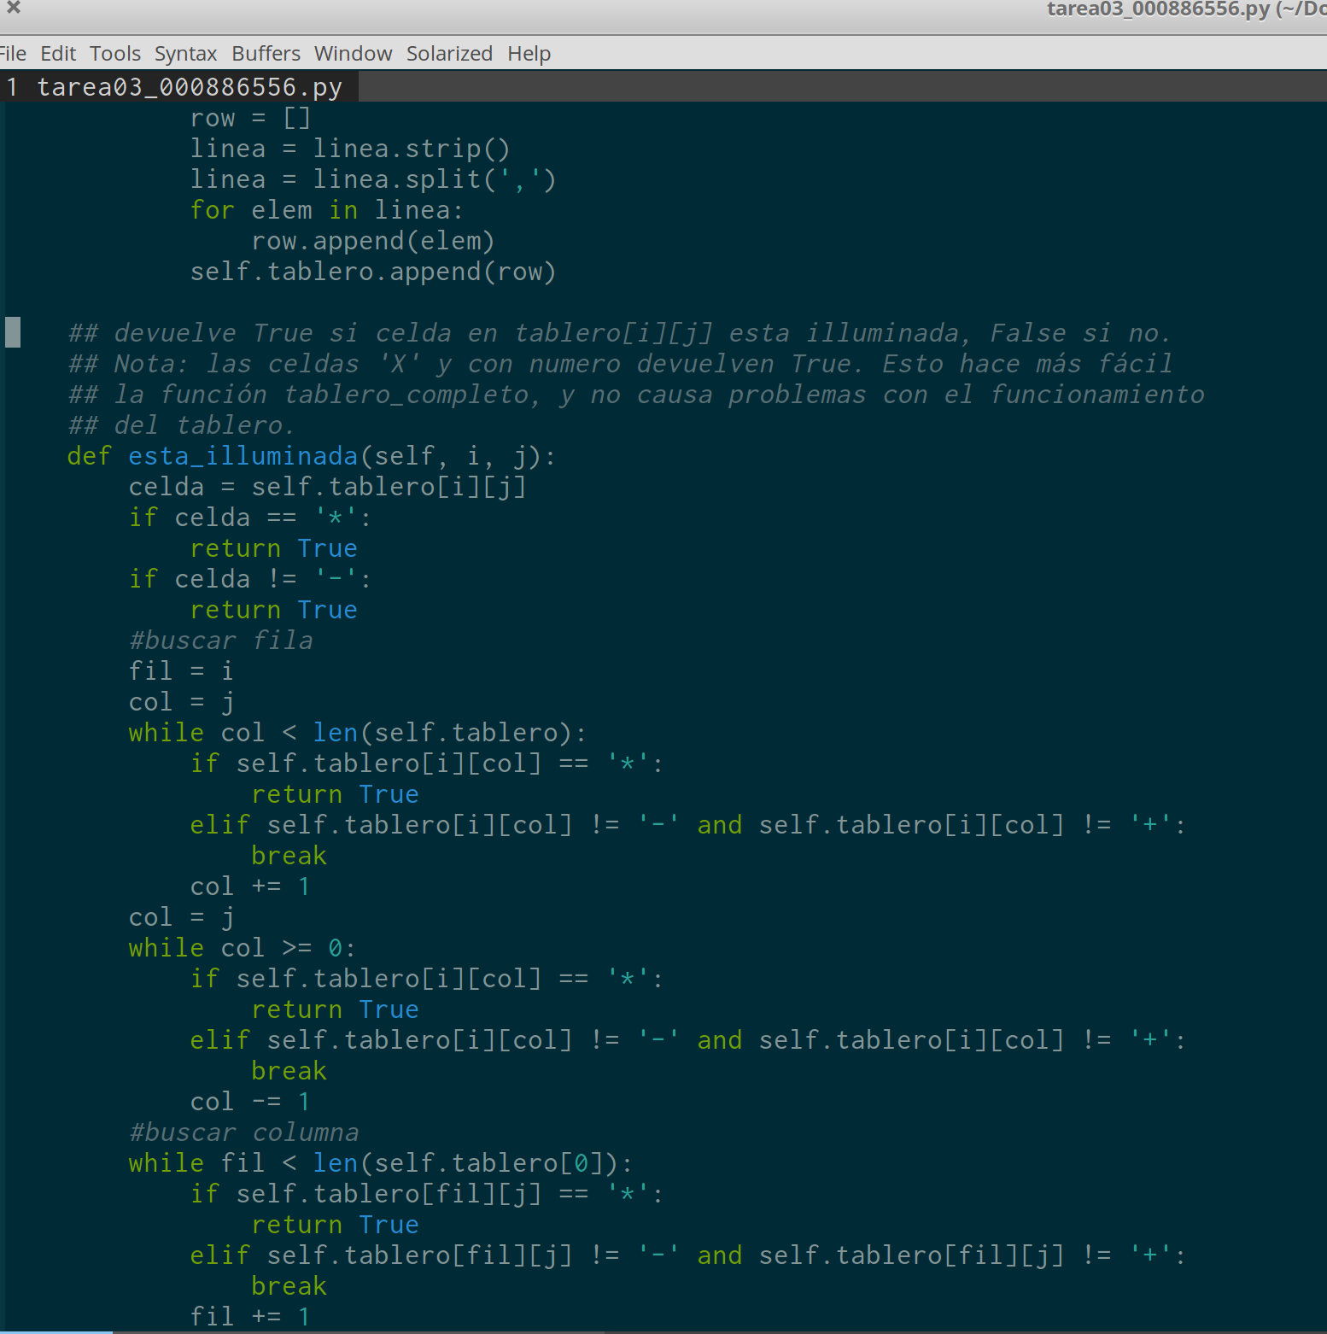The height and width of the screenshot is (1334, 1327).
Task: Click the margin marker beside the comment block
Action: coord(11,333)
